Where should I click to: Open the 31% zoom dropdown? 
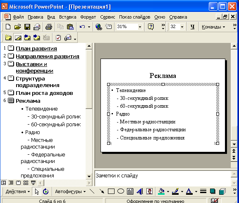140,27
